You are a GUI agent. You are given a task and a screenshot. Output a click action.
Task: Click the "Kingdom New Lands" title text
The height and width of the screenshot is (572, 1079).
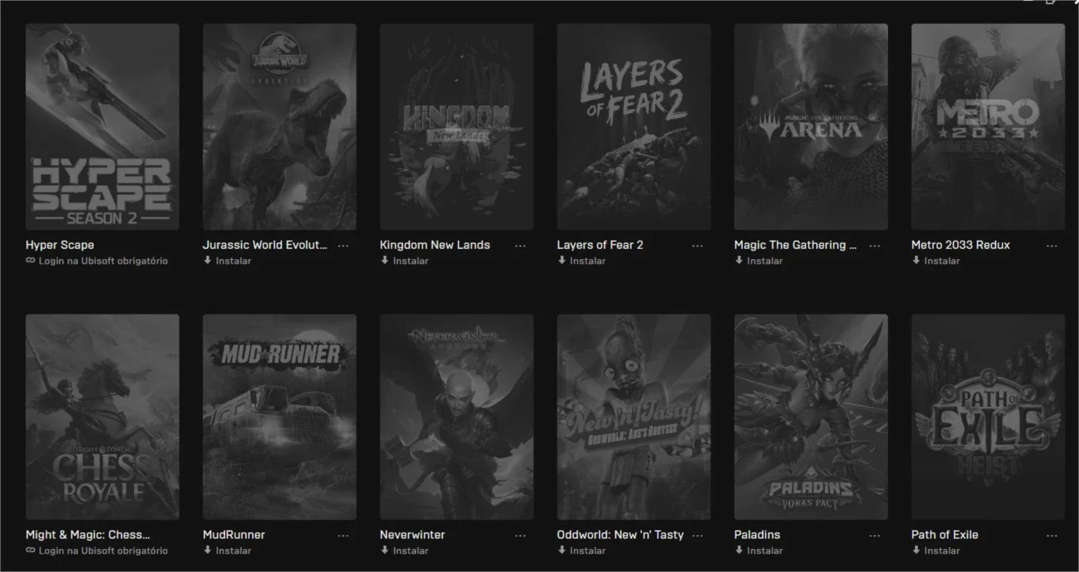pos(435,245)
